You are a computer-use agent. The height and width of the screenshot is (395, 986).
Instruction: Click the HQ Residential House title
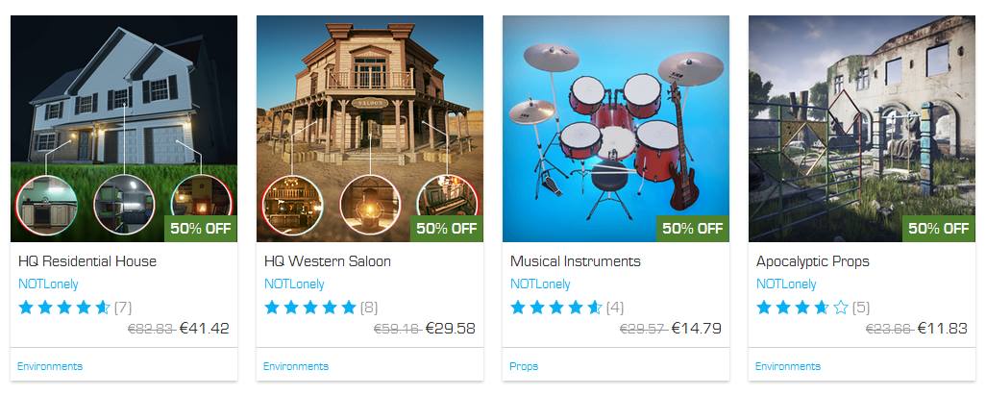87,261
